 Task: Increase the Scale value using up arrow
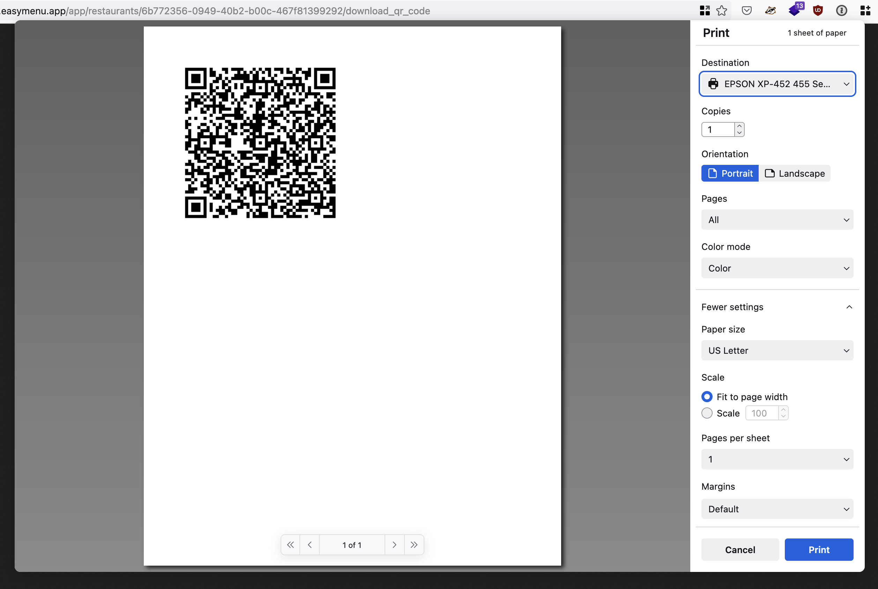(783, 410)
